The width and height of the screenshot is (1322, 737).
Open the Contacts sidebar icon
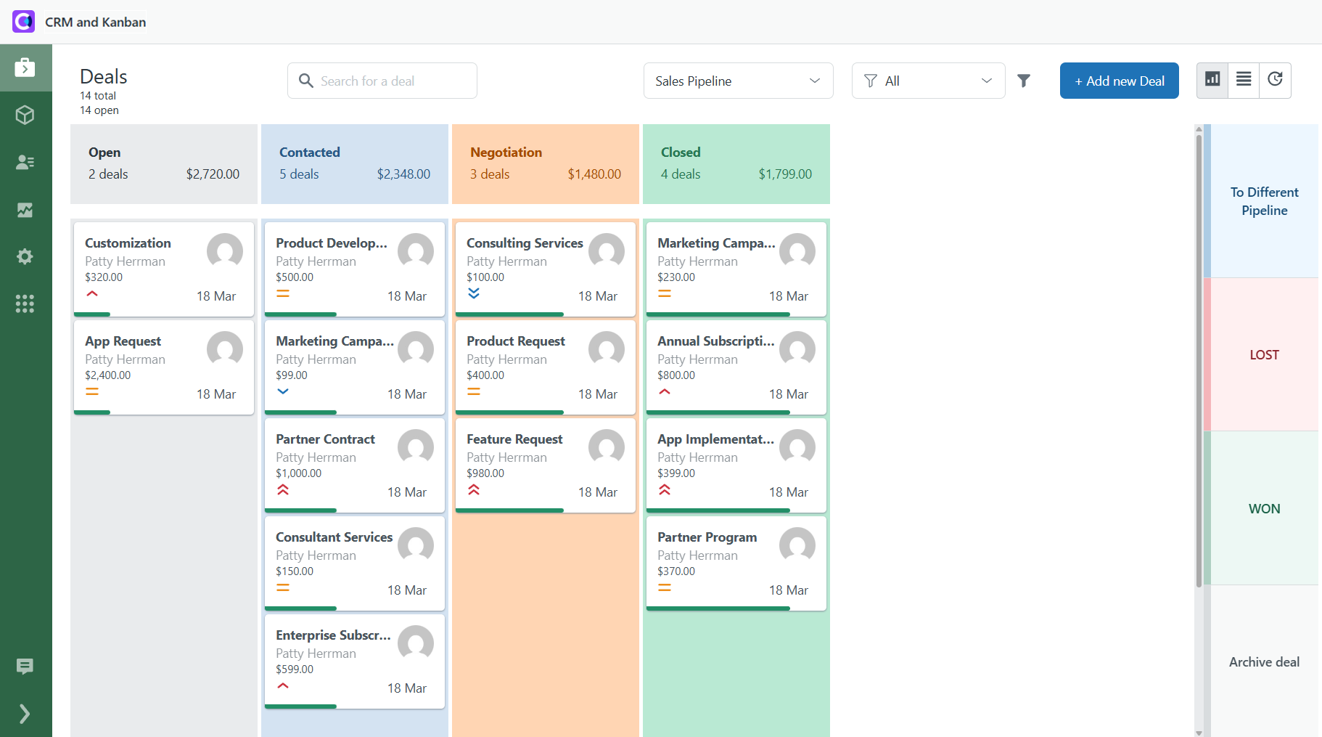(25, 162)
